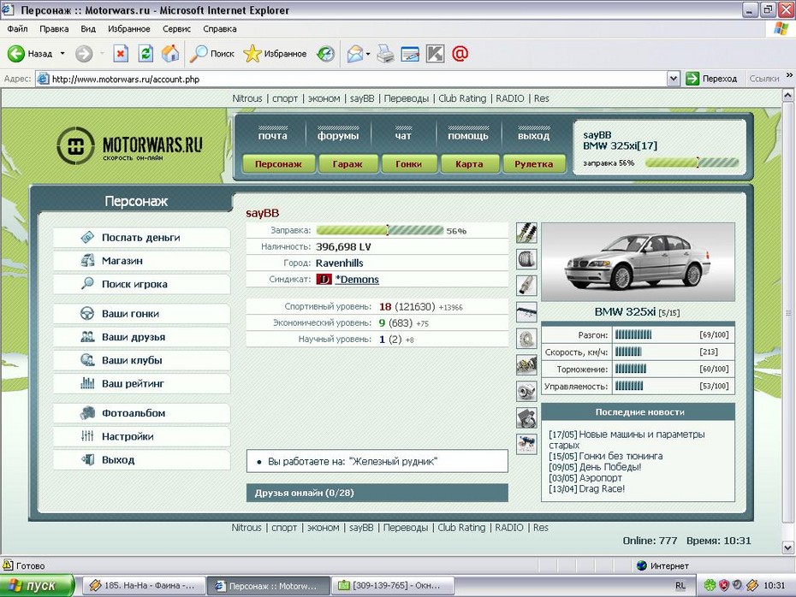Click the History clock icon
The height and width of the screenshot is (597, 796).
pyautogui.click(x=325, y=53)
